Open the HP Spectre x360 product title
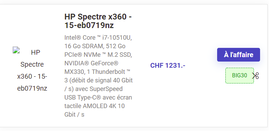This screenshot has width=269, height=131. [x=98, y=21]
